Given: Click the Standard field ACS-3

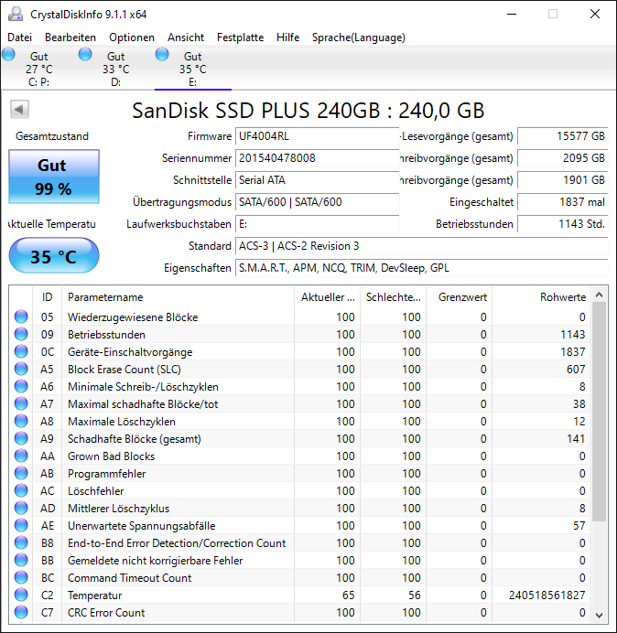Looking at the screenshot, I should 421,246.
